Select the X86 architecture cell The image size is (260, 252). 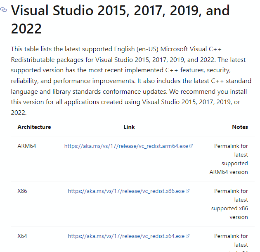point(22,191)
